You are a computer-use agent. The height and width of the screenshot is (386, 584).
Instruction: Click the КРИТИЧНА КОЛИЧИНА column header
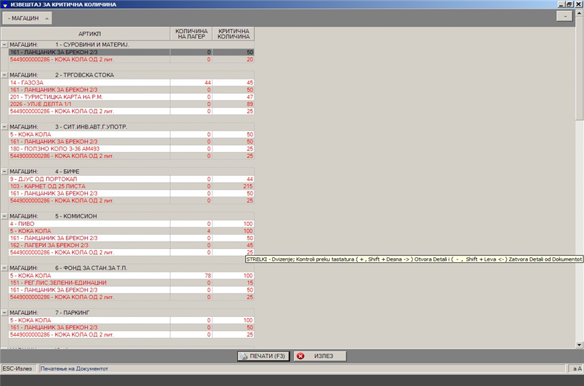coord(234,34)
